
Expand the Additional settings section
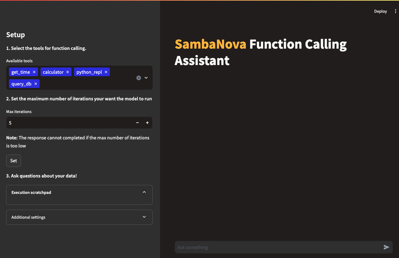144,217
